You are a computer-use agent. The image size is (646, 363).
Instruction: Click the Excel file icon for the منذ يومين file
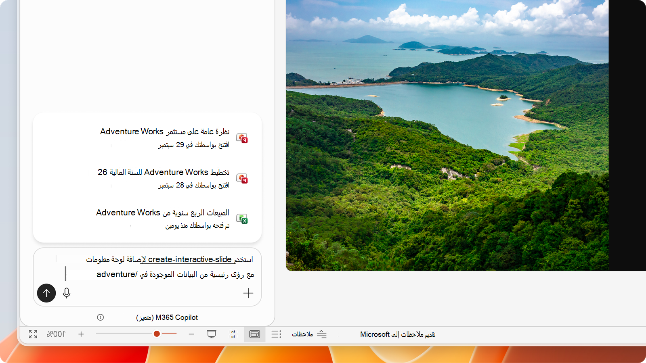(242, 219)
